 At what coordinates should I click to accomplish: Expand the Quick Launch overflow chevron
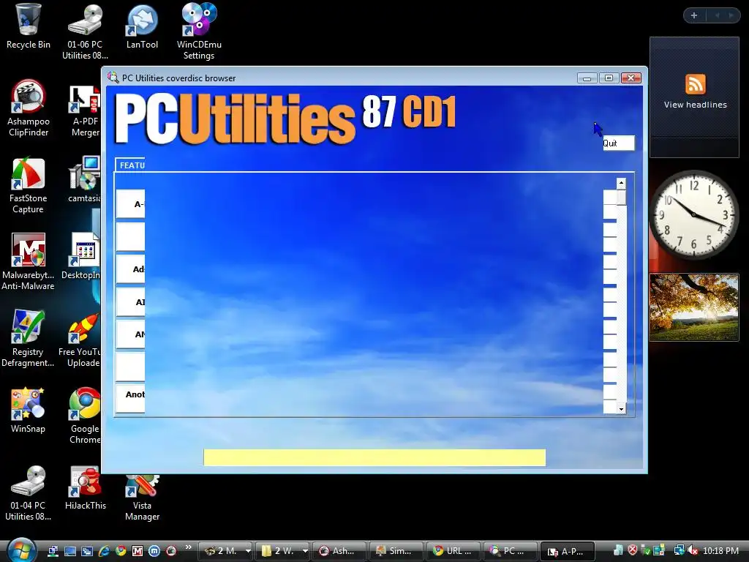188,547
